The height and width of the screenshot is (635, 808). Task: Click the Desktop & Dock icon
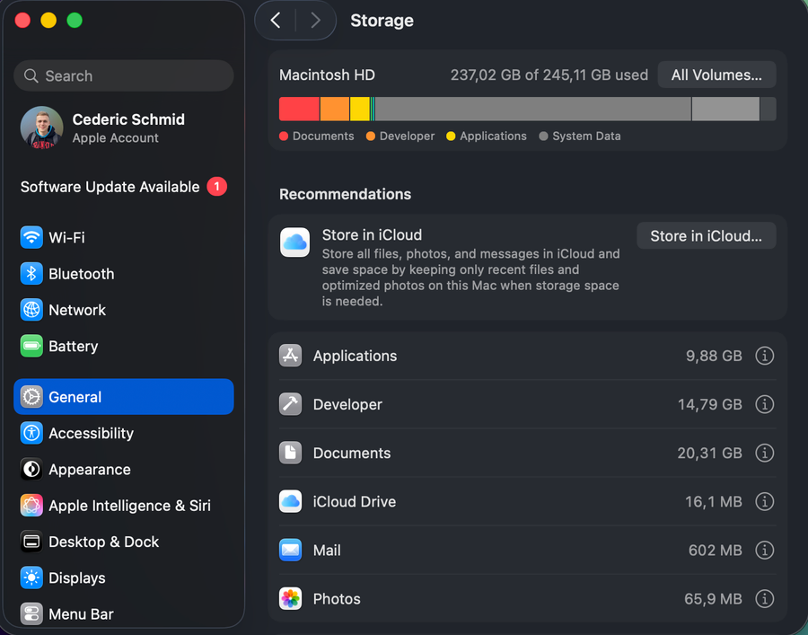[31, 542]
